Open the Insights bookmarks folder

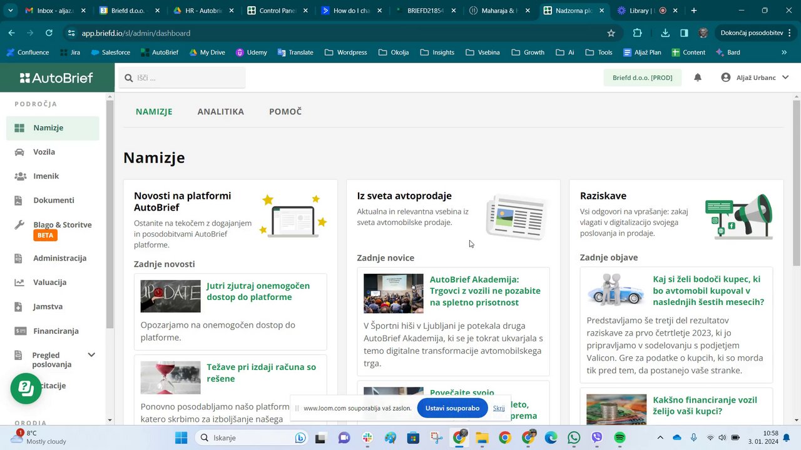437,52
